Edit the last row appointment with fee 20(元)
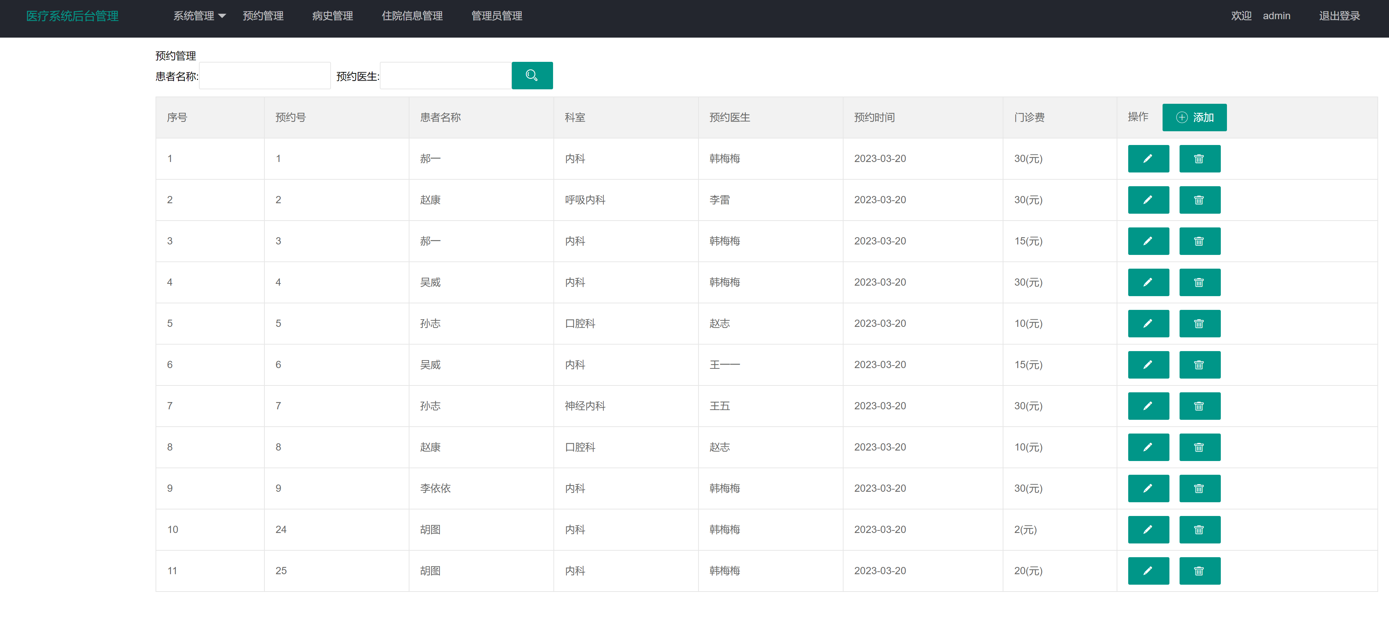The height and width of the screenshot is (640, 1389). tap(1148, 571)
